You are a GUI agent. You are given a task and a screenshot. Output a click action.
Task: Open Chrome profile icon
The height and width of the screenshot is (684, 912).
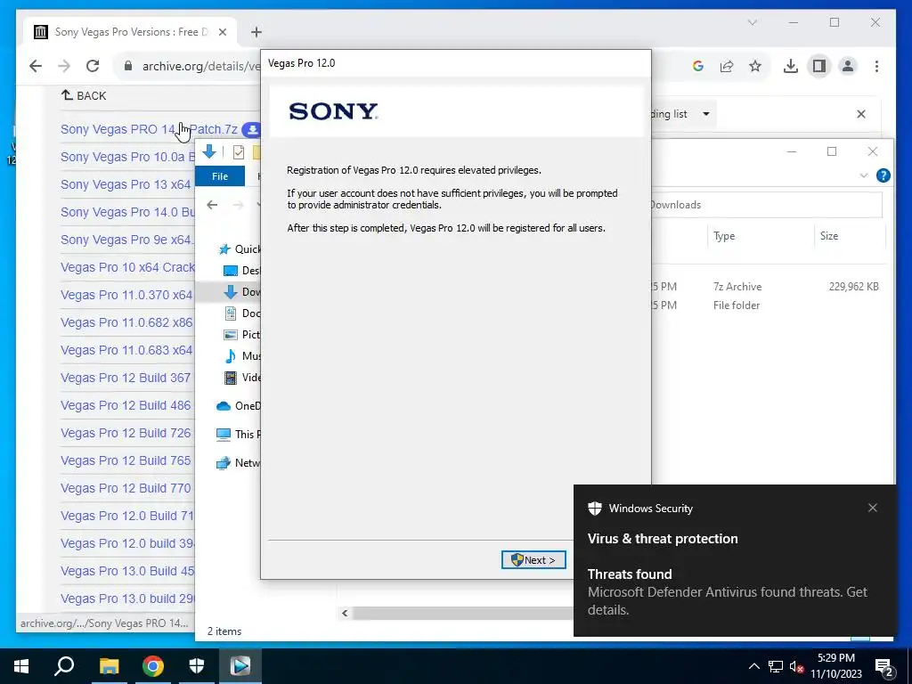click(x=848, y=66)
